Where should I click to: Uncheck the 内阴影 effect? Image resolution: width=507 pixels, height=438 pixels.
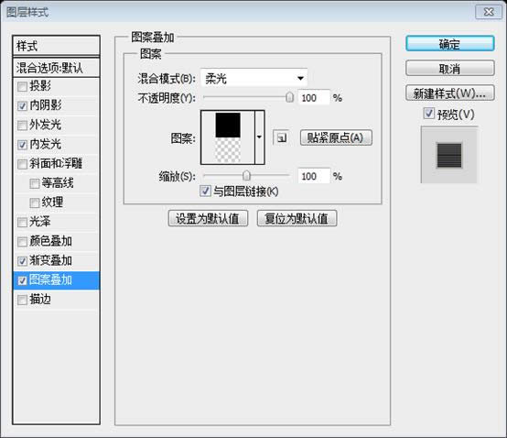(22, 106)
